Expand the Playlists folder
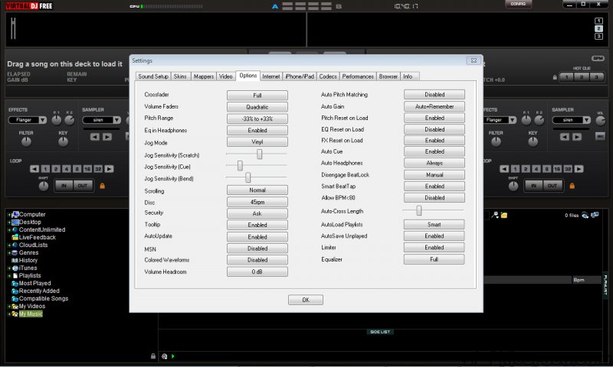This screenshot has width=613, height=367. click(9, 276)
